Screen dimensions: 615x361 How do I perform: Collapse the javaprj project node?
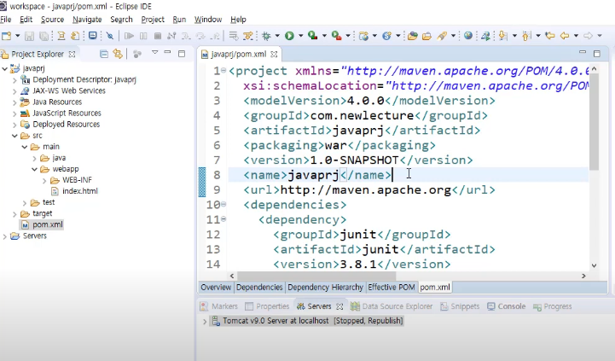tap(5, 68)
